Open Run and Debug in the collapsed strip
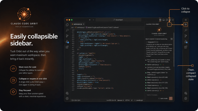The image size is (198, 111). [186, 41]
